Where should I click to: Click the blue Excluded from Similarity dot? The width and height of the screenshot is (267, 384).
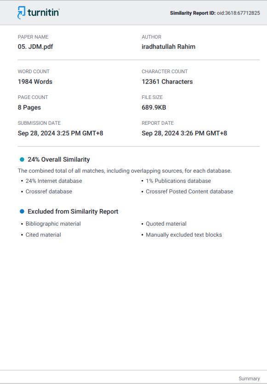22,211
